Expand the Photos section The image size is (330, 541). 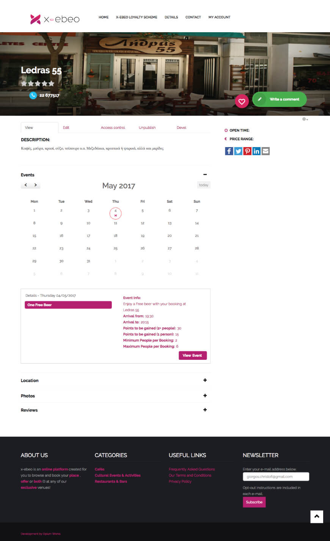click(205, 395)
